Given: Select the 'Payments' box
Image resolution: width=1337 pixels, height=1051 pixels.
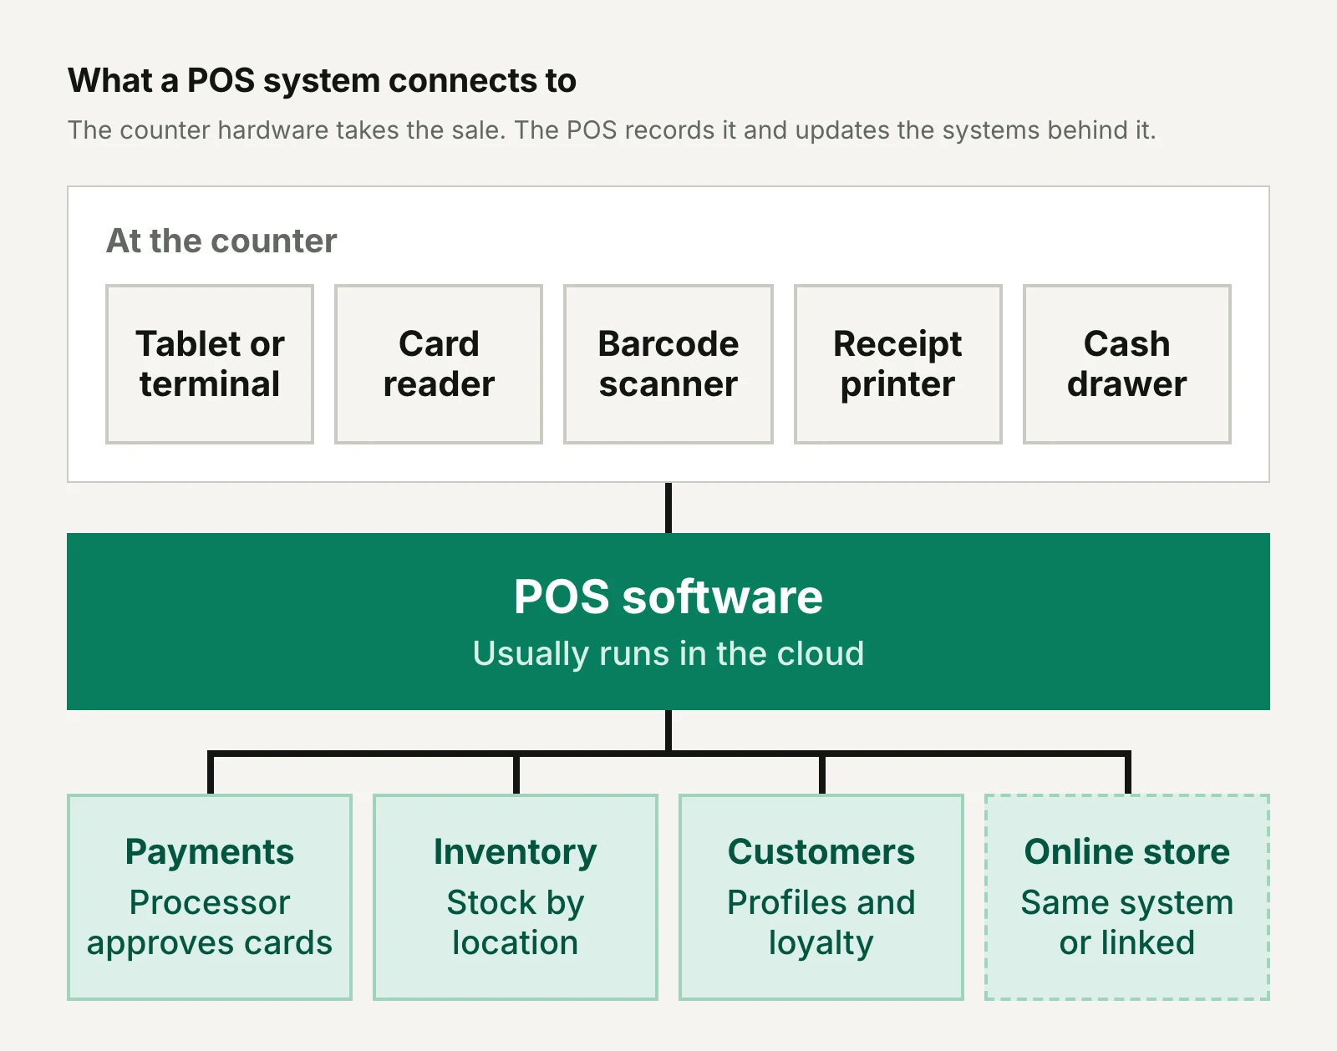Looking at the screenshot, I should click(x=210, y=897).
